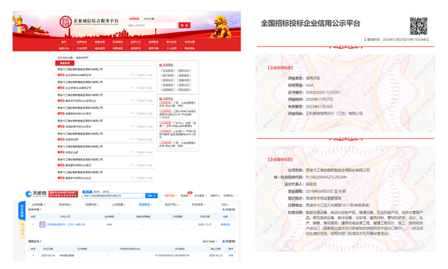Click credit code 91340200MA2TL2RGXN
The height and width of the screenshot is (269, 448).
(x=326, y=177)
